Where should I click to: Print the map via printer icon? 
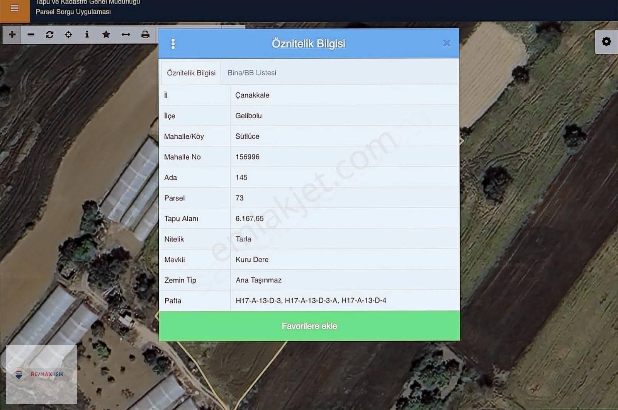145,34
